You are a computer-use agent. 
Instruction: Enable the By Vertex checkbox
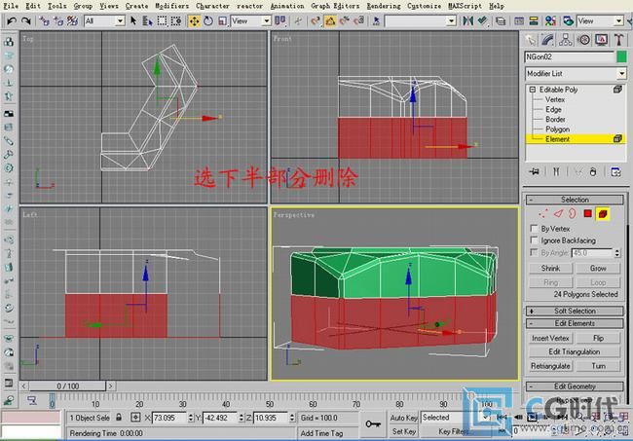534,229
